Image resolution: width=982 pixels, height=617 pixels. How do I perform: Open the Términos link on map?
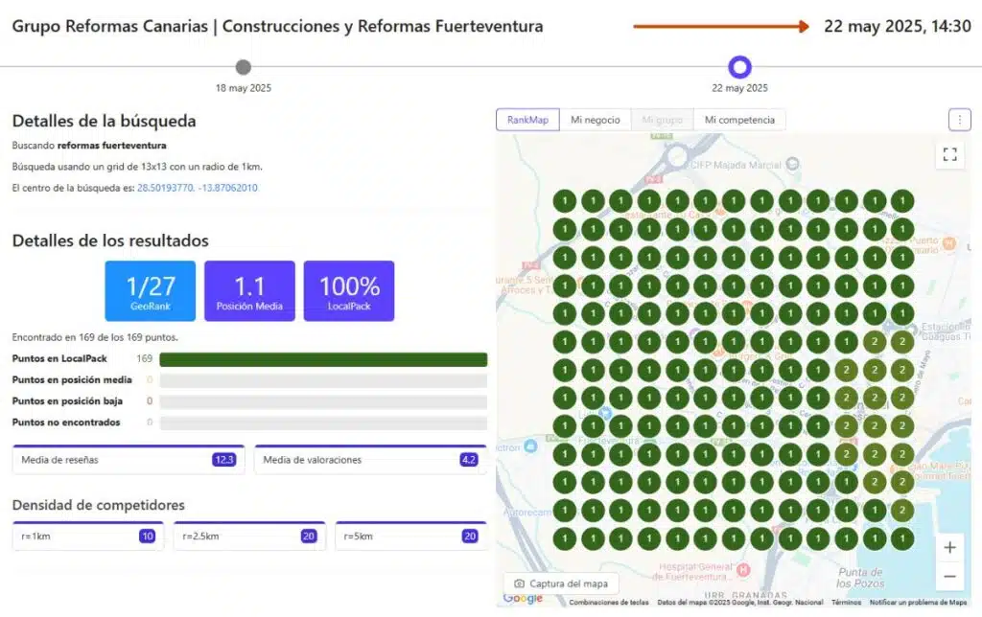pyautogui.click(x=846, y=603)
